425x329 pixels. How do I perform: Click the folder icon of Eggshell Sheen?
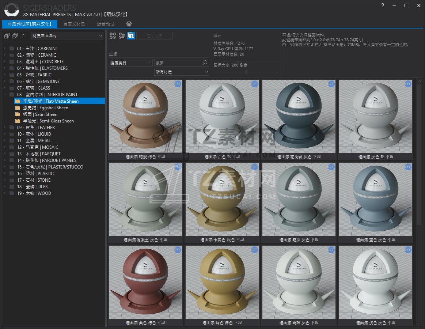click(18, 108)
